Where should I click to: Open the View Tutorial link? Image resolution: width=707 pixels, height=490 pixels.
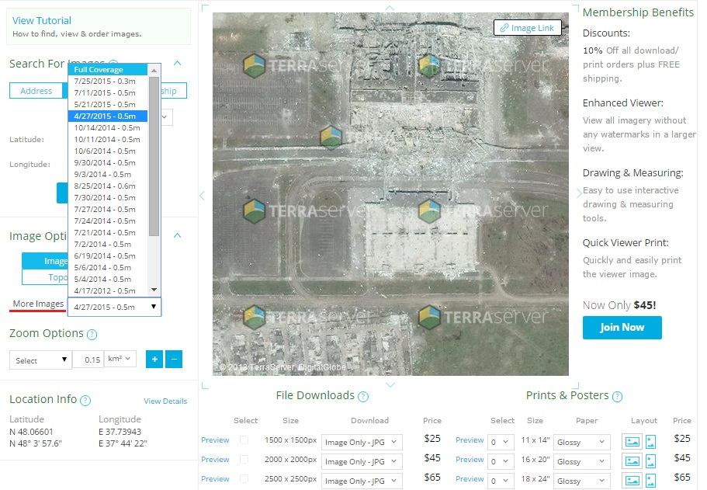(x=42, y=20)
